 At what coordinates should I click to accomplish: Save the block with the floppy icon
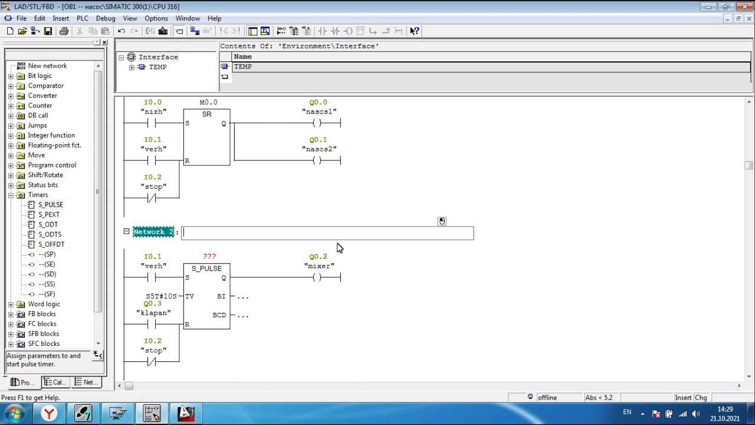(x=48, y=31)
